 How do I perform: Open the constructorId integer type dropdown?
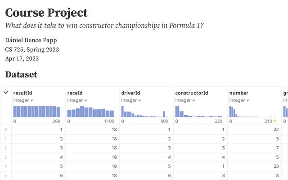click(x=185, y=100)
